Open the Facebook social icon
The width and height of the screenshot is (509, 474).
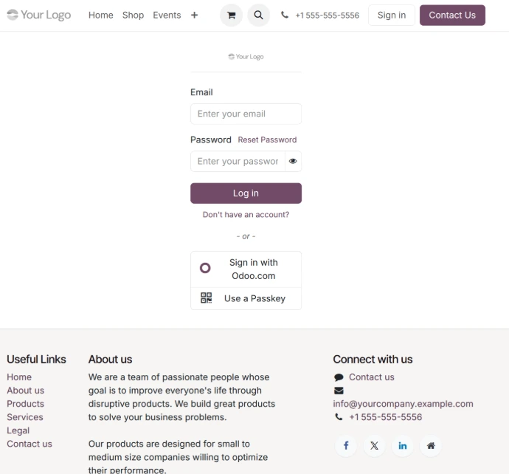coord(346,446)
